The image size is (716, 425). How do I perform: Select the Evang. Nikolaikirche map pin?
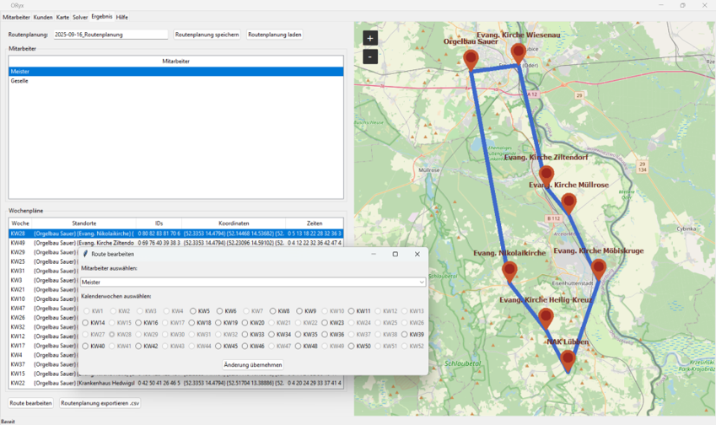point(509,271)
